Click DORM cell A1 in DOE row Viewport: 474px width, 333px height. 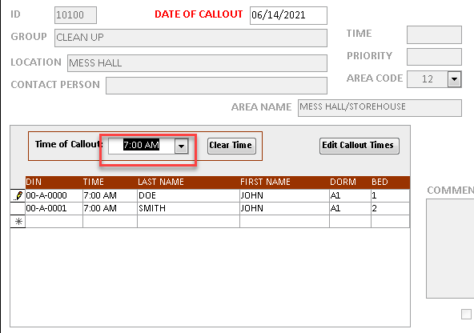350,195
